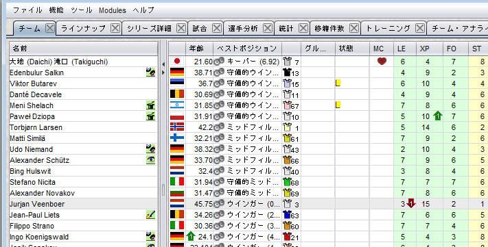The height and width of the screenshot is (247, 488).
Task: Sort by the 名前 column header
Action: pyautogui.click(x=84, y=49)
